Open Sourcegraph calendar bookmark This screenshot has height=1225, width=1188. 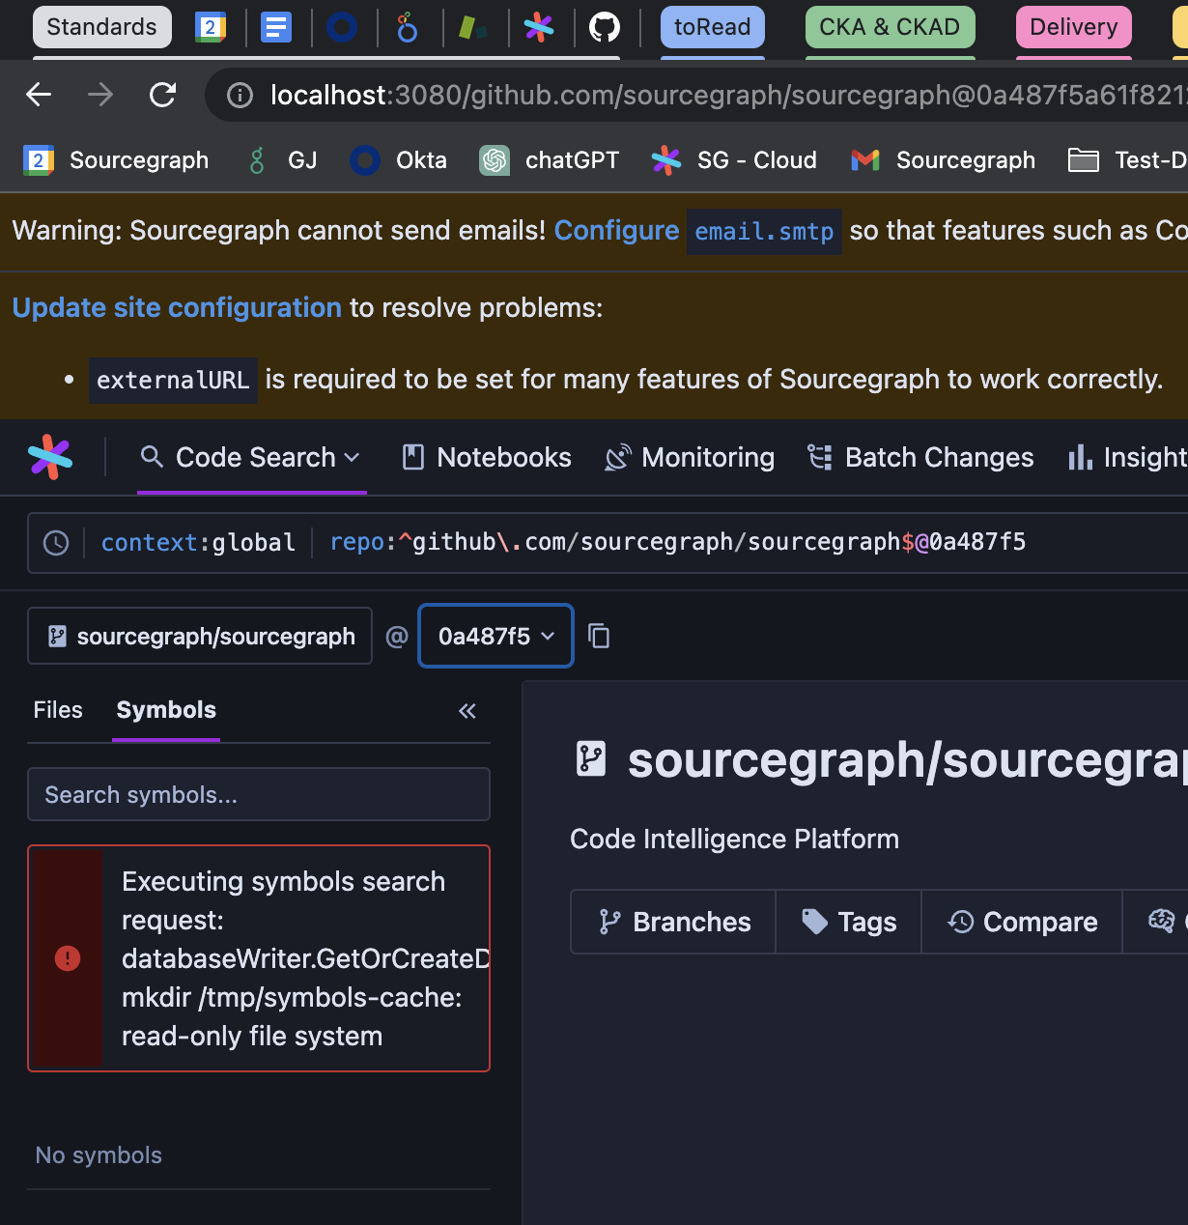click(x=116, y=160)
